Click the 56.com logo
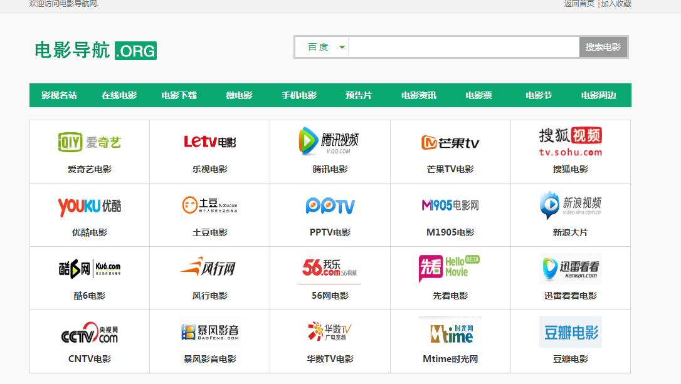The image size is (681, 384). coord(330,269)
